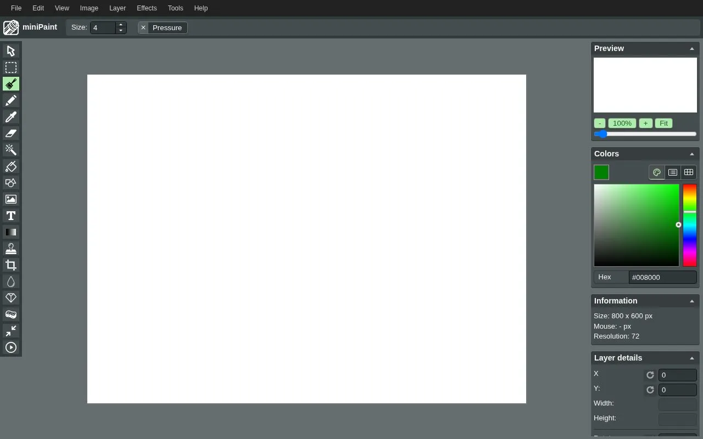Open the Shapes tool
The height and width of the screenshot is (439, 703).
(11, 183)
